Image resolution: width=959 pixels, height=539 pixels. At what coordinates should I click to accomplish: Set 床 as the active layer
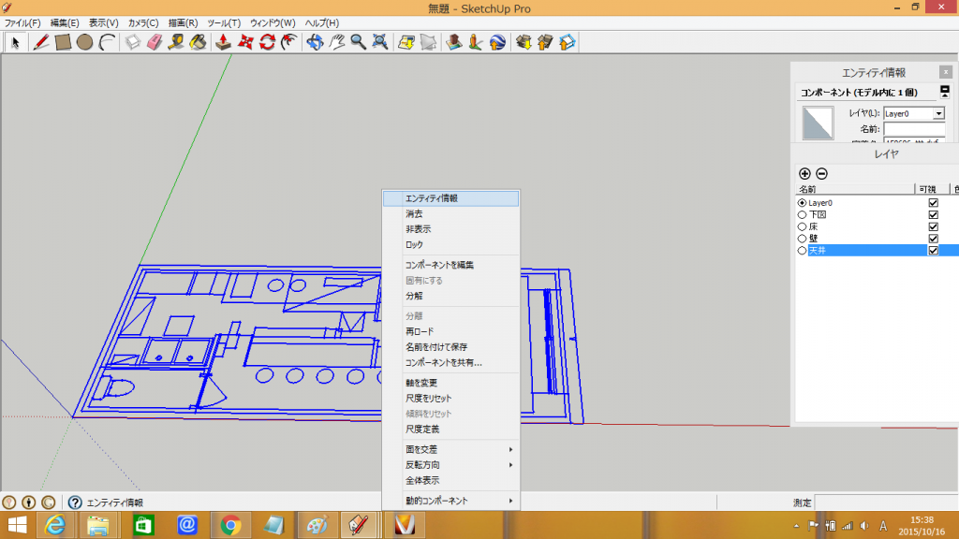(x=802, y=226)
